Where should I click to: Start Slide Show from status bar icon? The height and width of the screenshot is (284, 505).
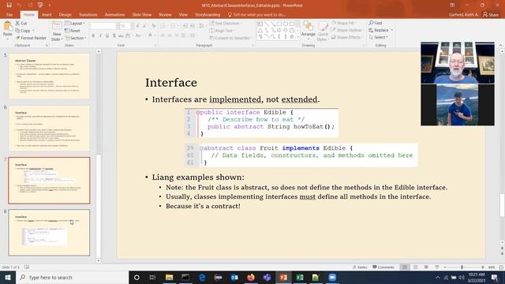pyautogui.click(x=436, y=267)
